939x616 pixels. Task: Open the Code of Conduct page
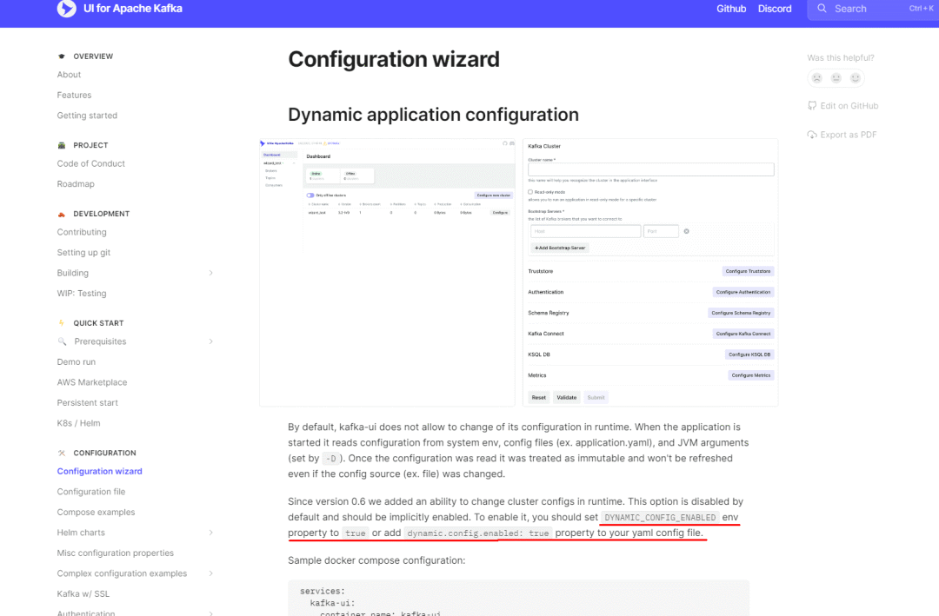(x=91, y=163)
